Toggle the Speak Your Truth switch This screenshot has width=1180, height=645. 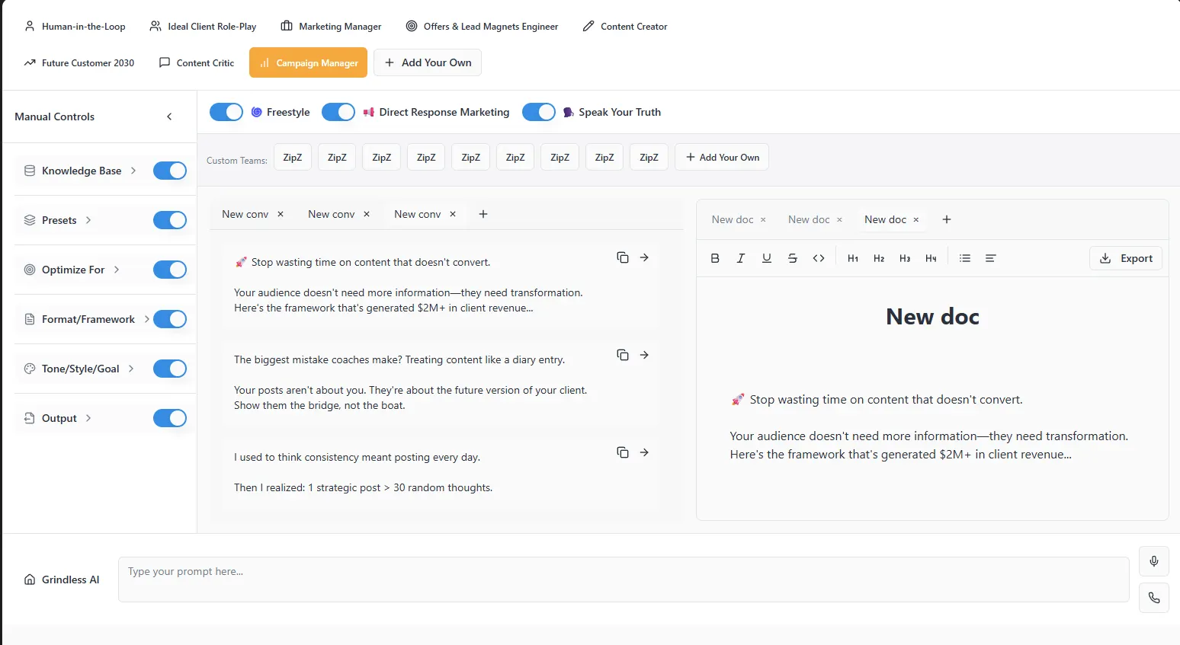[x=538, y=112]
